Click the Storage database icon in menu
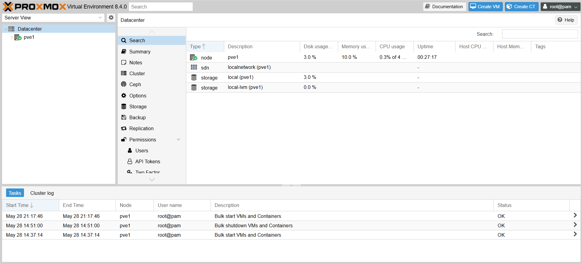 point(124,107)
